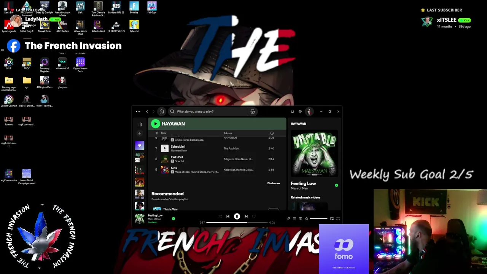Open Raft desktop shortcut
The height and width of the screenshot is (274, 487).
tap(80, 8)
